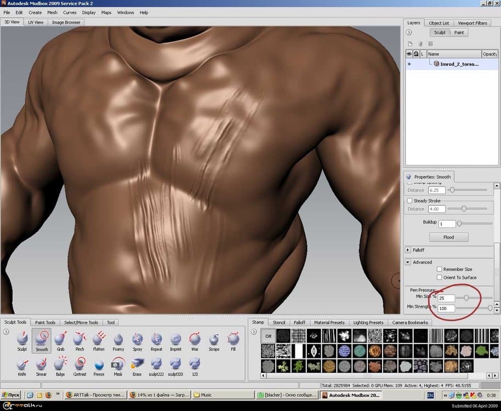The image size is (501, 411).
Task: Switch layers mode to Paint
Action: click(x=459, y=32)
